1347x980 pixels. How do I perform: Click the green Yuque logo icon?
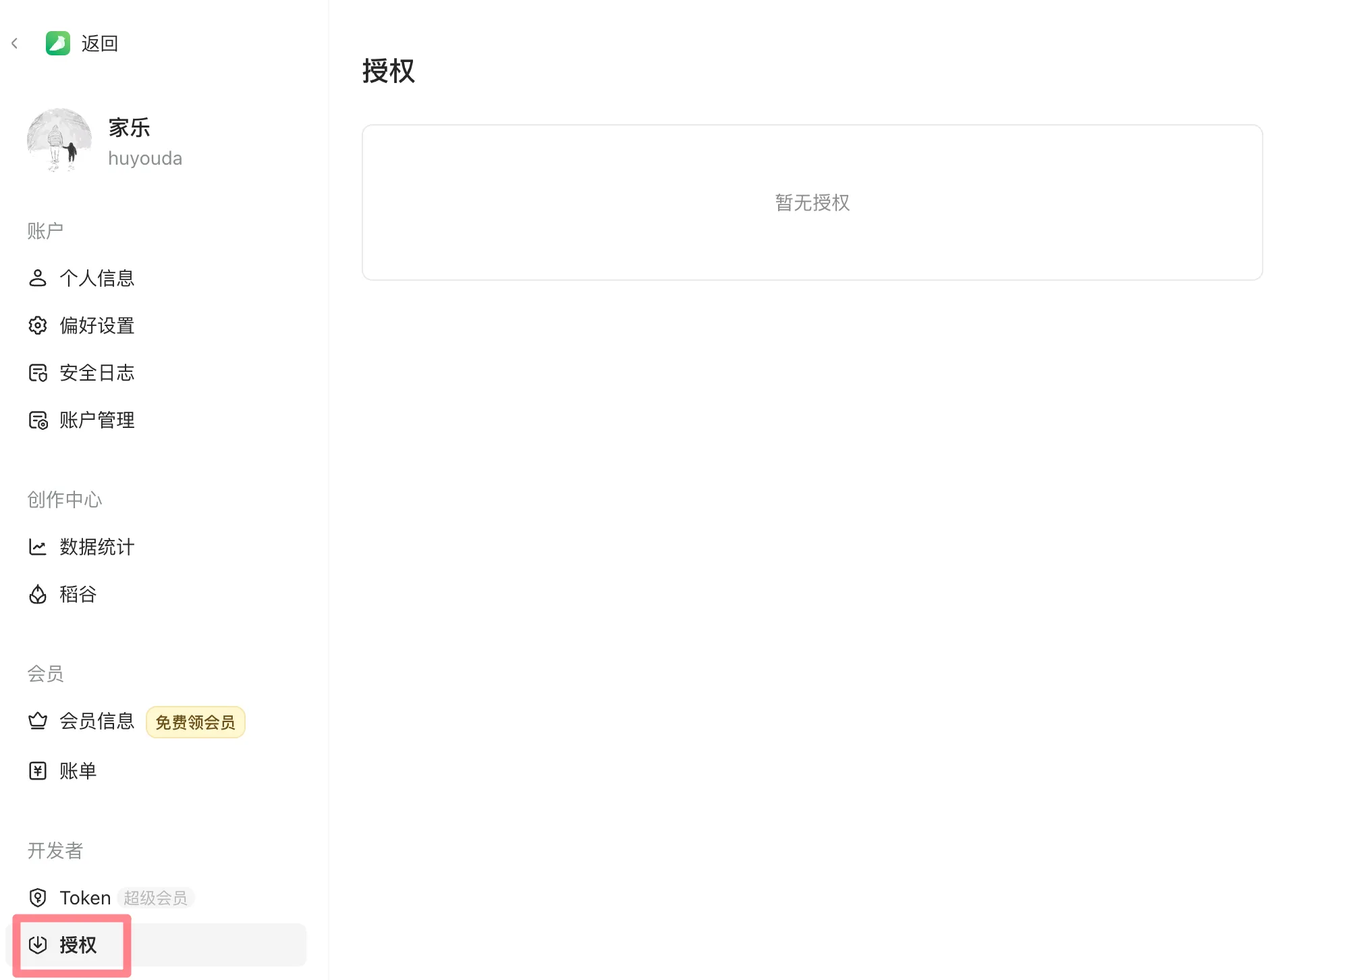click(x=58, y=43)
